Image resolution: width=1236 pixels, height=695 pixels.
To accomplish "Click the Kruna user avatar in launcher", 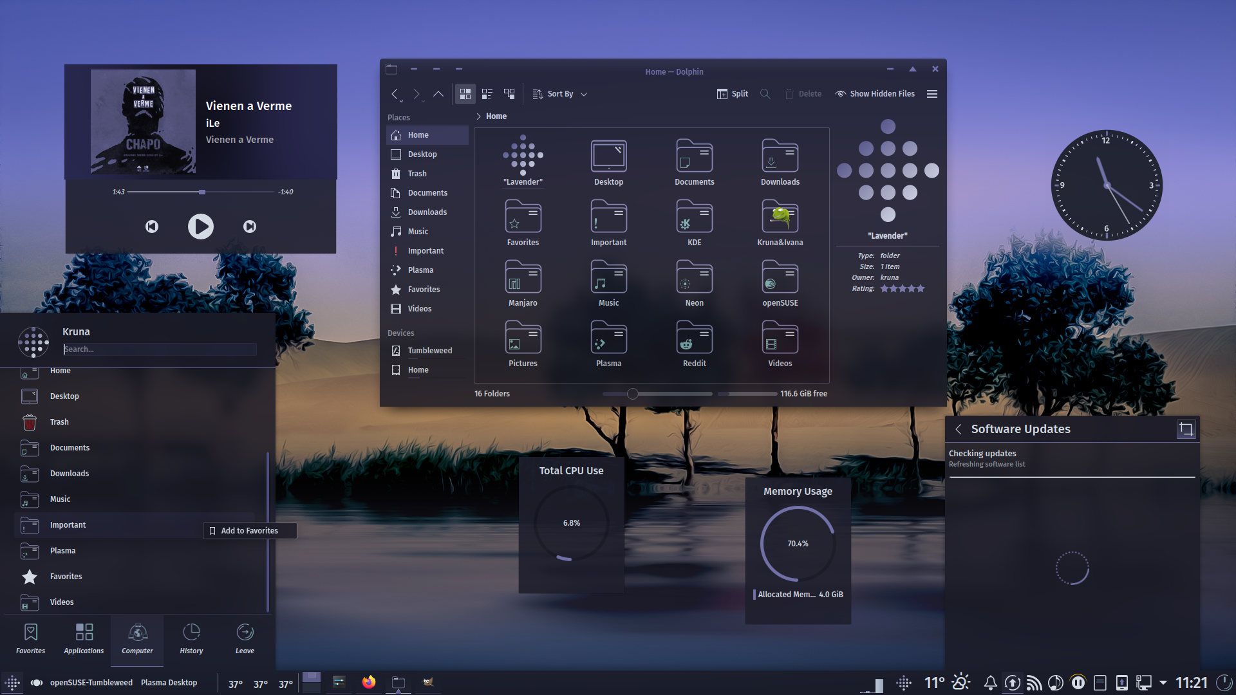I will [x=33, y=342].
